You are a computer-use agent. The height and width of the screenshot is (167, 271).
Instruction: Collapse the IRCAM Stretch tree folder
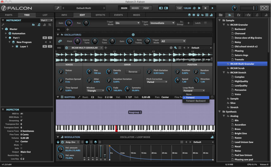pyautogui.click(x=224, y=73)
